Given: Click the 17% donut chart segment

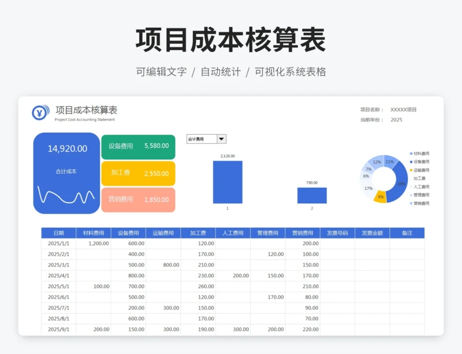Looking at the screenshot, I should 367,189.
